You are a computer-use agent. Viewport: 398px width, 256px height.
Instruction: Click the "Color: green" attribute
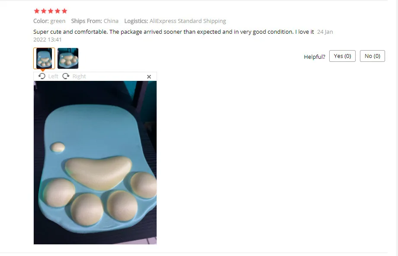click(x=49, y=21)
